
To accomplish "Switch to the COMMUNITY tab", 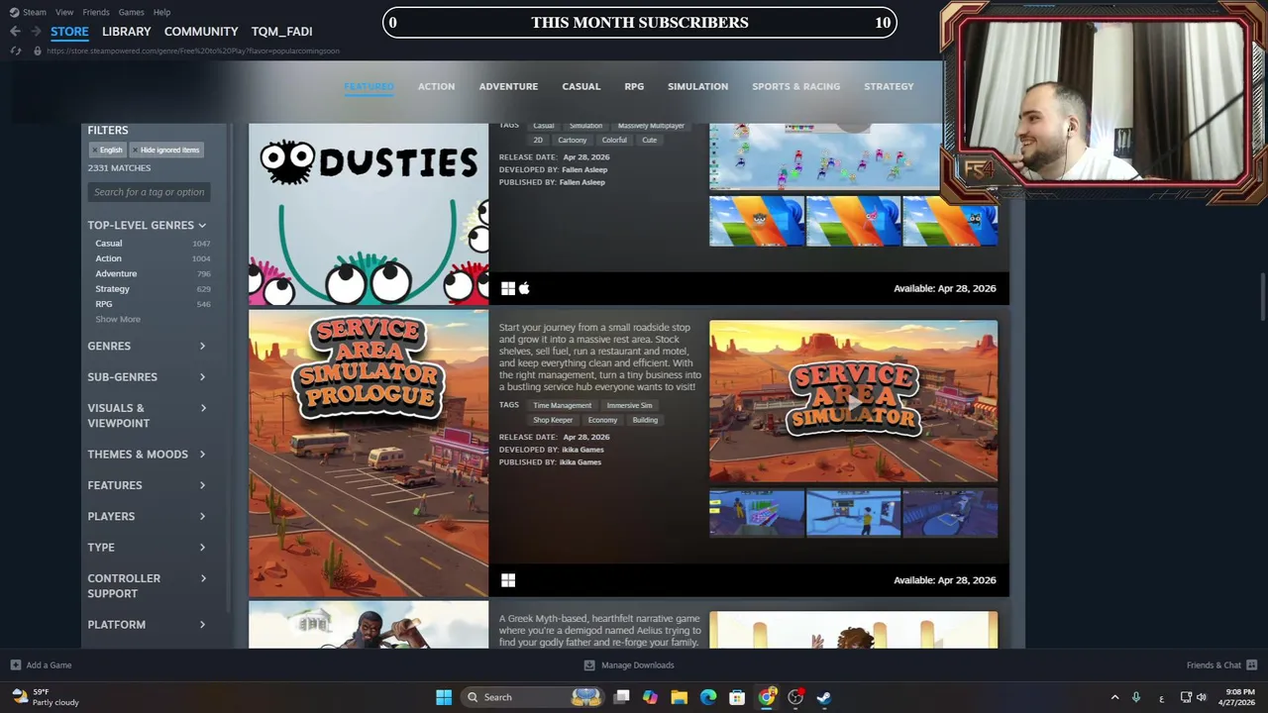I will coord(201,32).
